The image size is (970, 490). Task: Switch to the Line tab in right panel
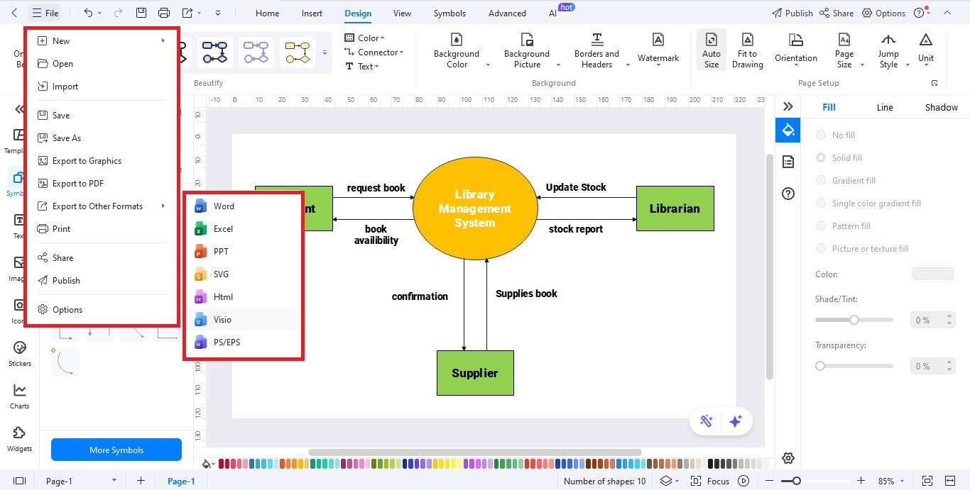(884, 107)
